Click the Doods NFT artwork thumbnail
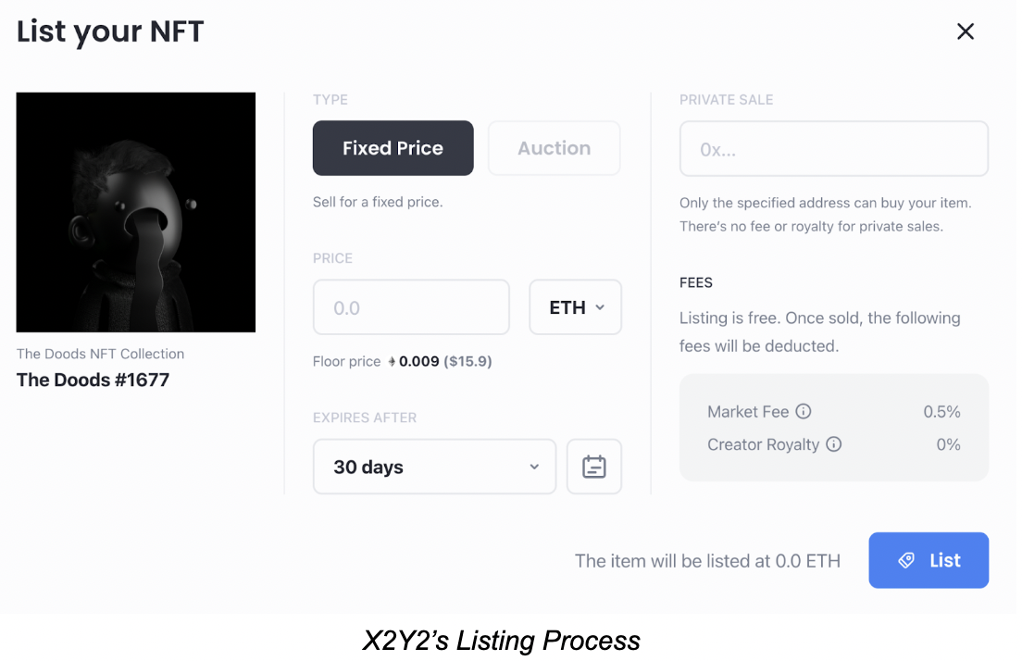1022x661 pixels. pyautogui.click(x=136, y=212)
